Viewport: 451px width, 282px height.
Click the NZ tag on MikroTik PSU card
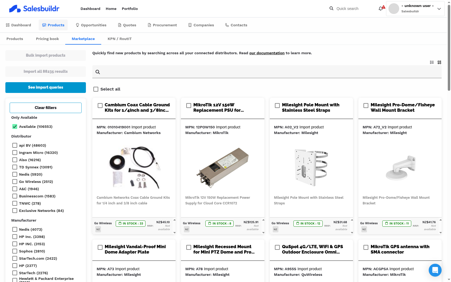pyautogui.click(x=187, y=229)
